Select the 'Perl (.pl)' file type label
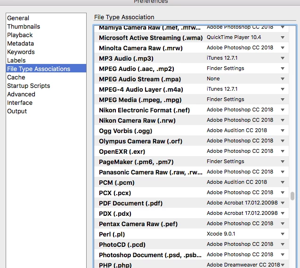300x268 pixels. click(x=112, y=234)
